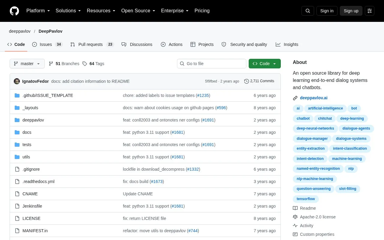Click the file icon beside LICENSE
Image resolution: width=384 pixels, height=240 pixels.
17,218
